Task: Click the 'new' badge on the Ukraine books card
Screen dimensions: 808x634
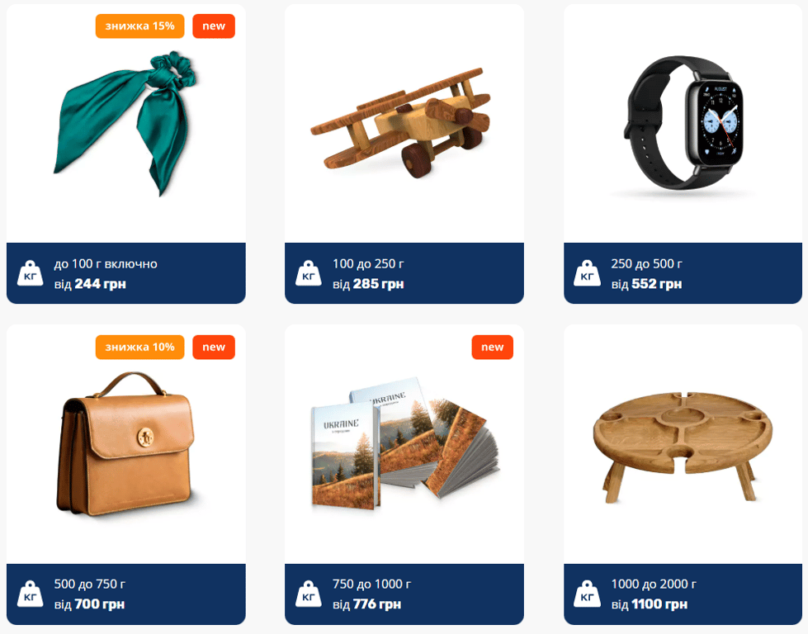Action: click(492, 348)
